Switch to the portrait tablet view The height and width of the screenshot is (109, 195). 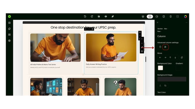tap(164, 17)
